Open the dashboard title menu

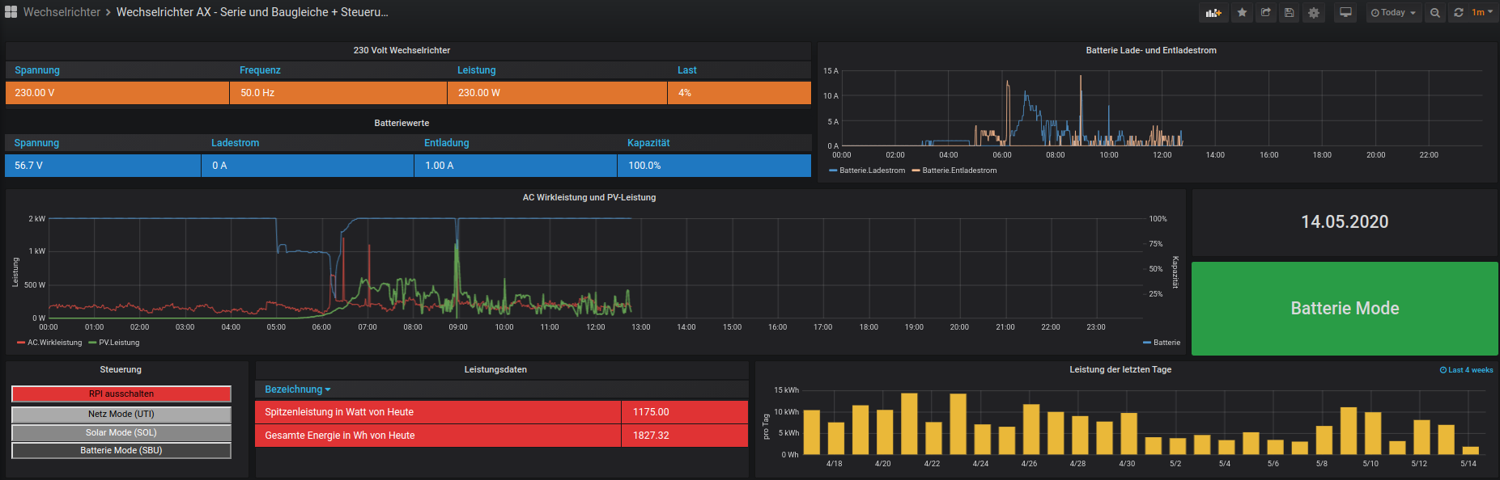point(252,12)
